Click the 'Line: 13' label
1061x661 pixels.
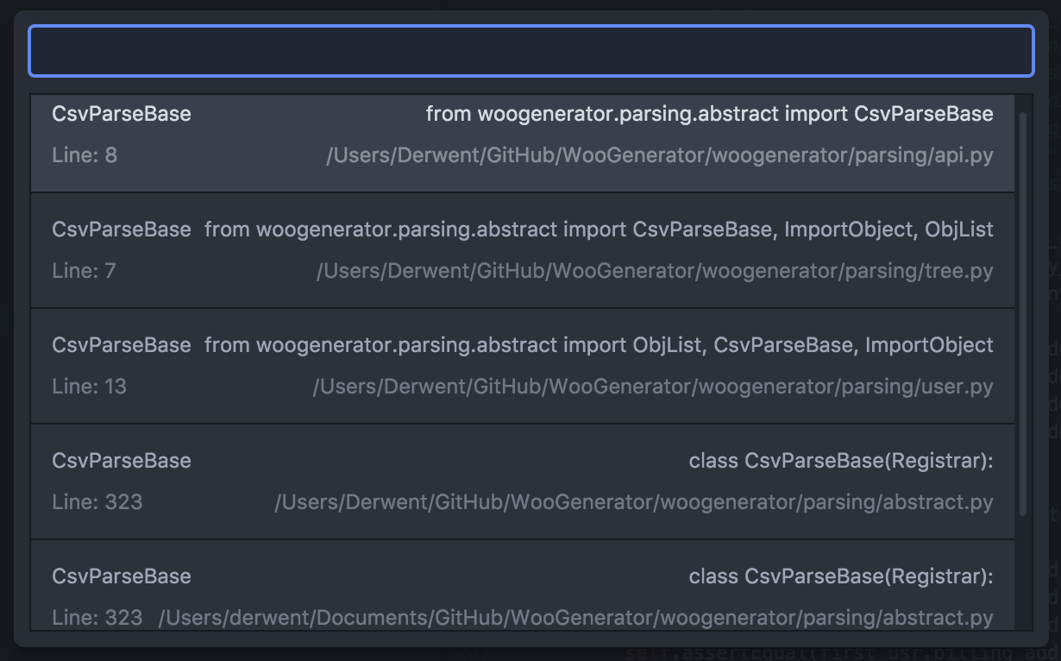tap(89, 387)
